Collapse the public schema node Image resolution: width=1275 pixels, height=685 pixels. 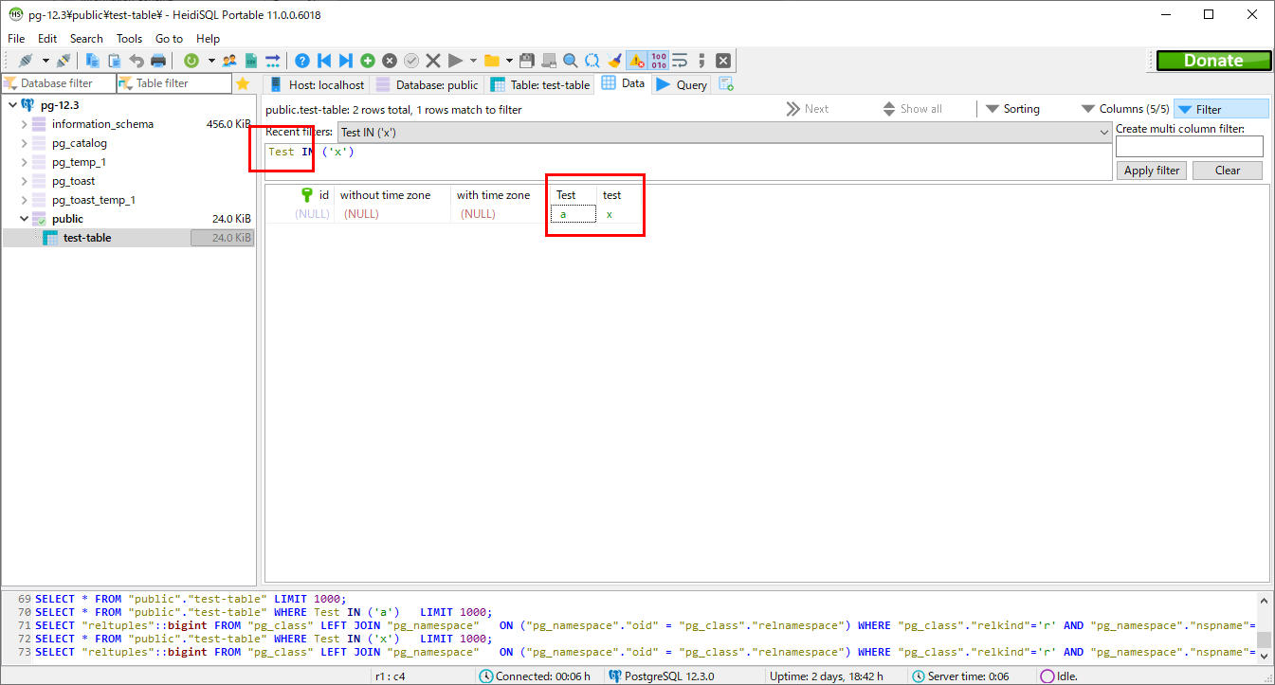click(23, 218)
